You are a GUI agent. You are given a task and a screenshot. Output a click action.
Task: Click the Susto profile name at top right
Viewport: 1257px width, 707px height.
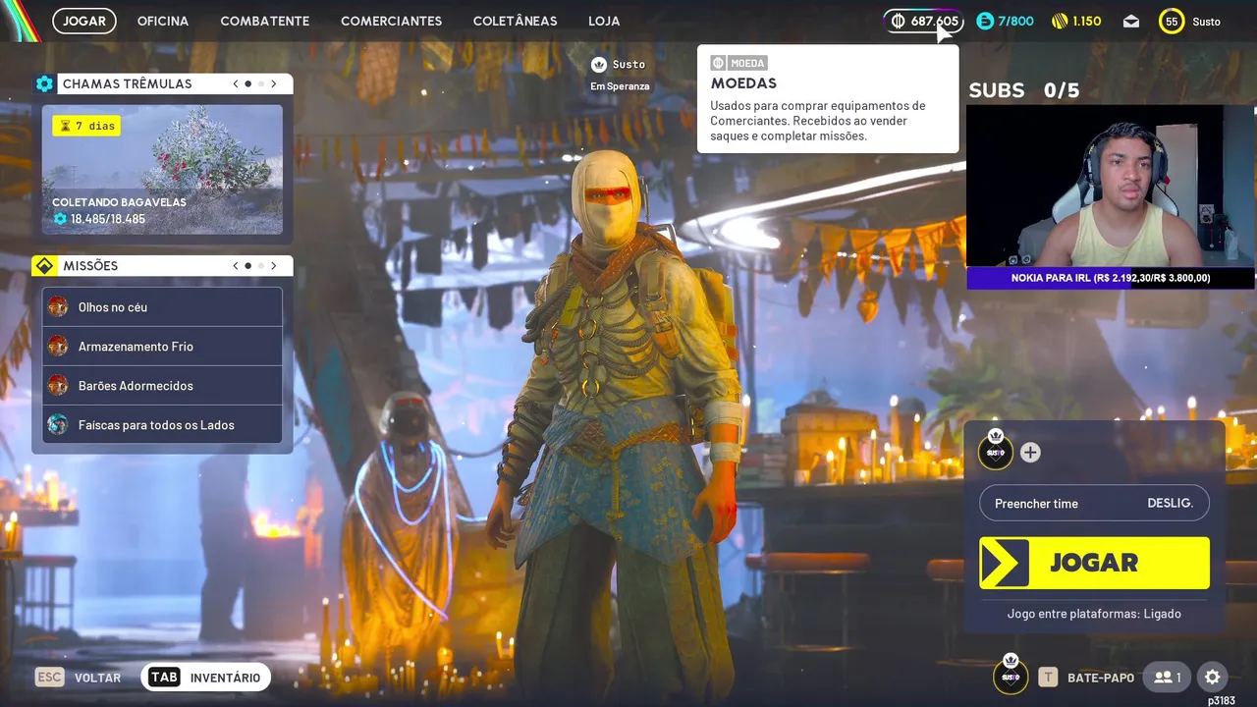1206,22
